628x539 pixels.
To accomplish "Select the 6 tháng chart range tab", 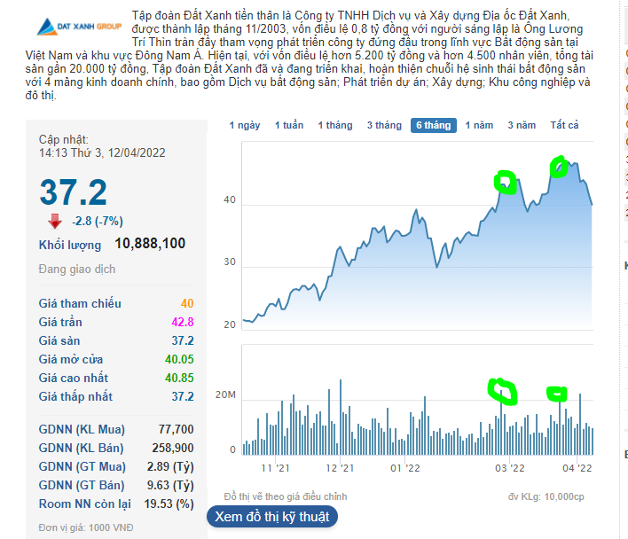I will [x=434, y=125].
